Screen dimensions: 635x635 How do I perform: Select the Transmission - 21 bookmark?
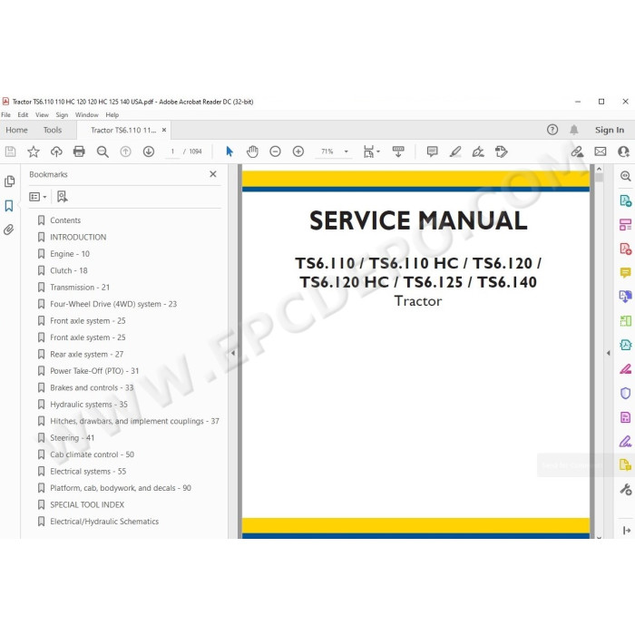80,288
